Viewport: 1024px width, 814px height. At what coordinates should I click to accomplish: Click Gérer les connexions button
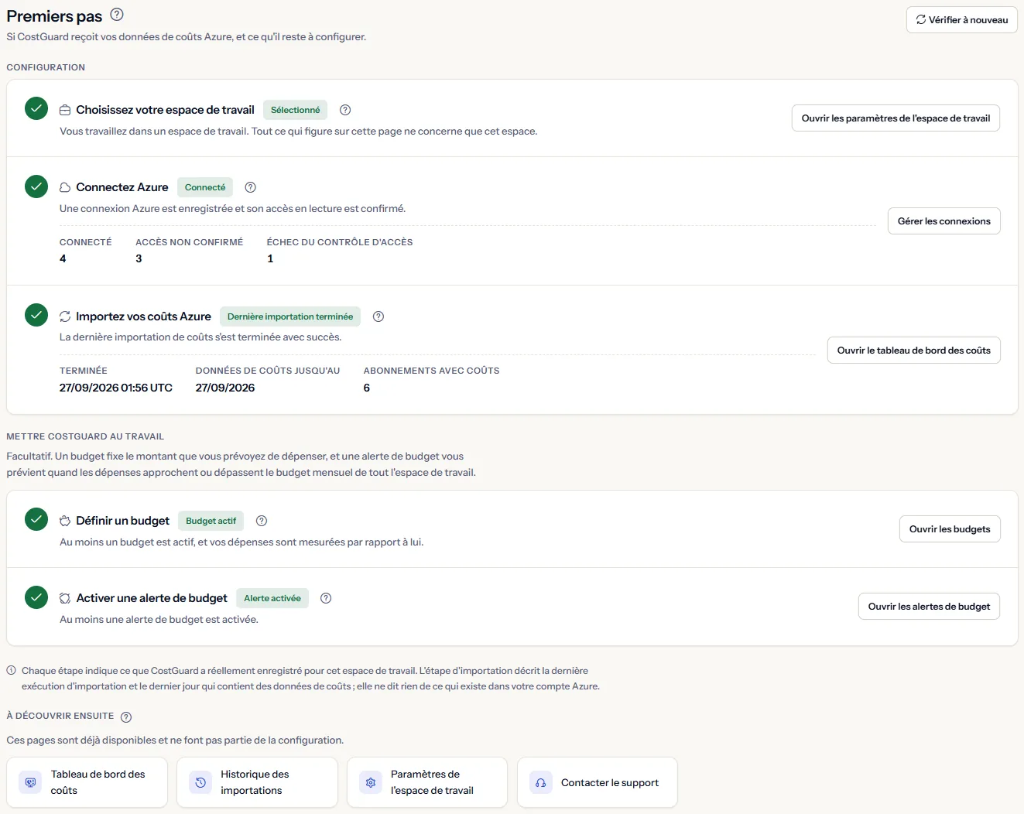(944, 221)
